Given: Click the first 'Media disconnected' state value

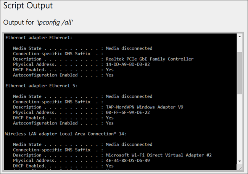Looking at the screenshot, I should coord(129,48).
